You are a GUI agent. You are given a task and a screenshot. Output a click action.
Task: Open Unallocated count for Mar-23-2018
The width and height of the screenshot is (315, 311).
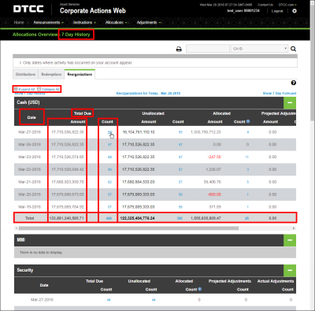pyautogui.click(x=180, y=157)
